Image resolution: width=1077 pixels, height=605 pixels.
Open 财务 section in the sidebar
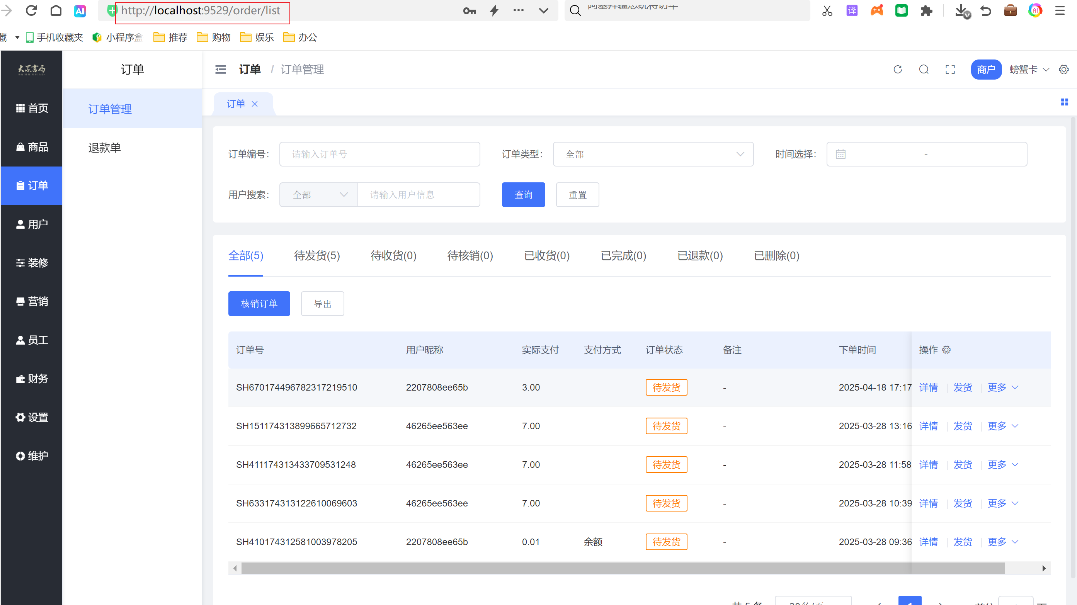pyautogui.click(x=32, y=378)
